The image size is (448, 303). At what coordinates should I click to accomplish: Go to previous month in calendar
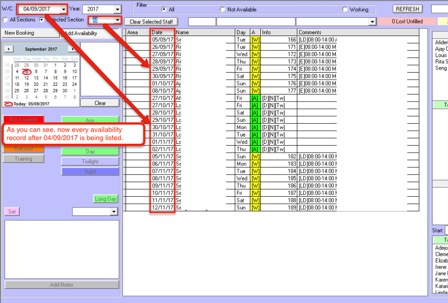[9, 49]
